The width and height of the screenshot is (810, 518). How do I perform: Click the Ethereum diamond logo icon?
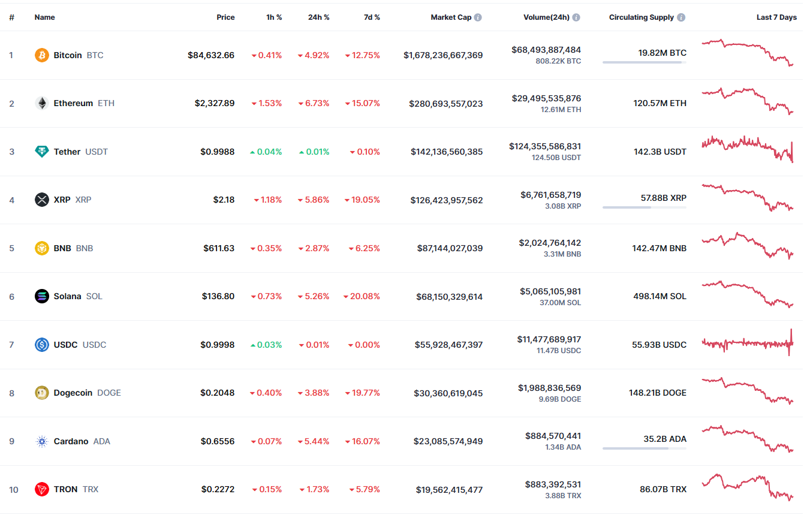pyautogui.click(x=42, y=103)
